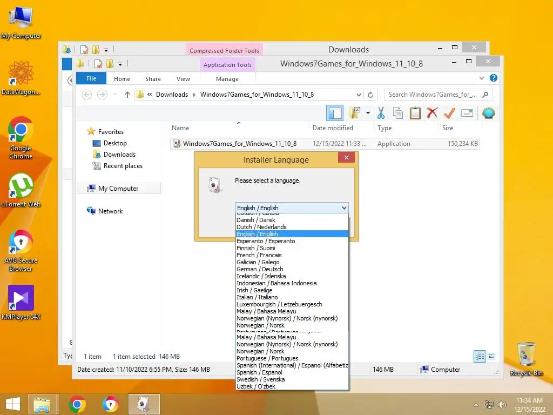Click the Paste clipboard toolbar icon

click(415, 113)
